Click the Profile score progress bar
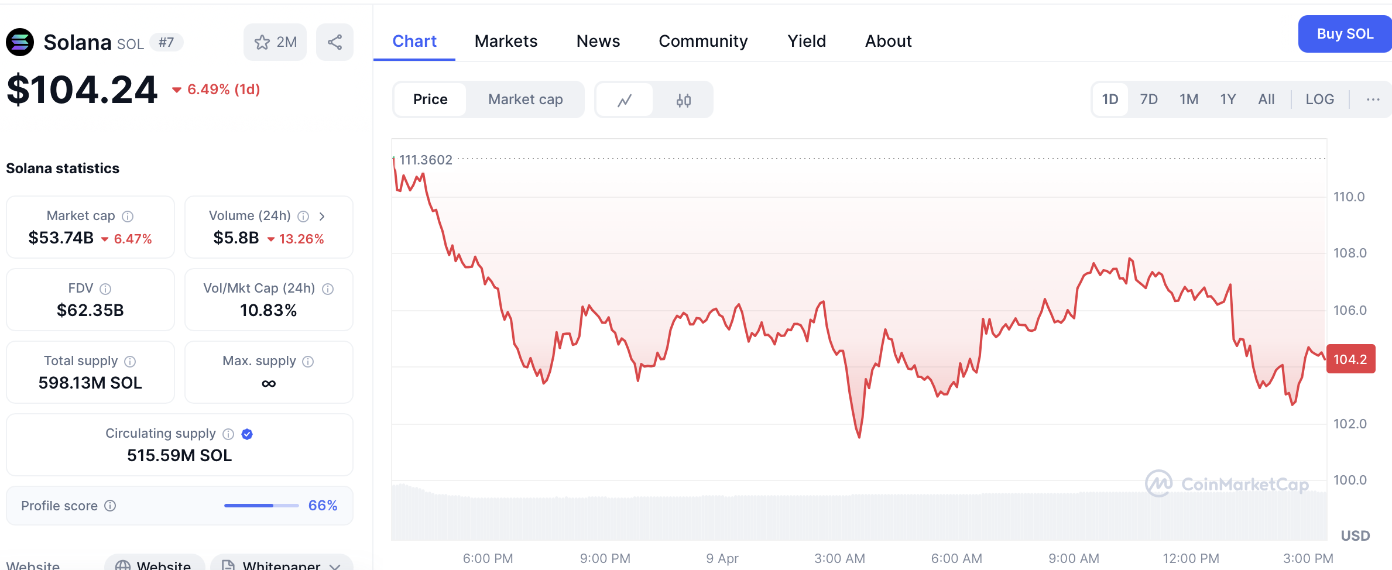The image size is (1392, 570). [261, 506]
